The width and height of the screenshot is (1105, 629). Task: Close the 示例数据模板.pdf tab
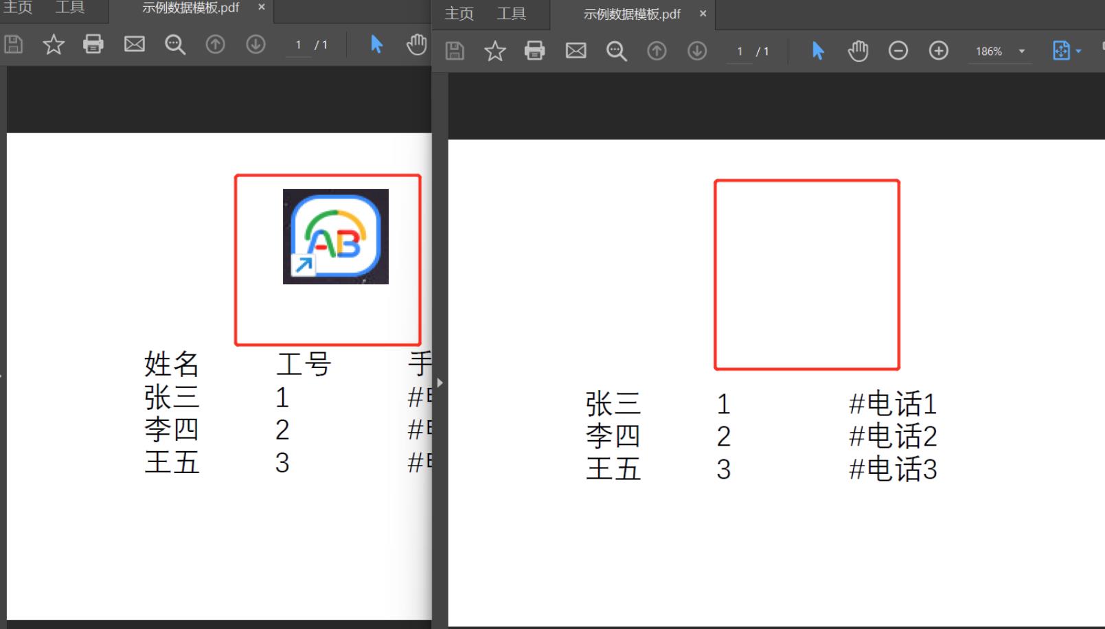[703, 13]
